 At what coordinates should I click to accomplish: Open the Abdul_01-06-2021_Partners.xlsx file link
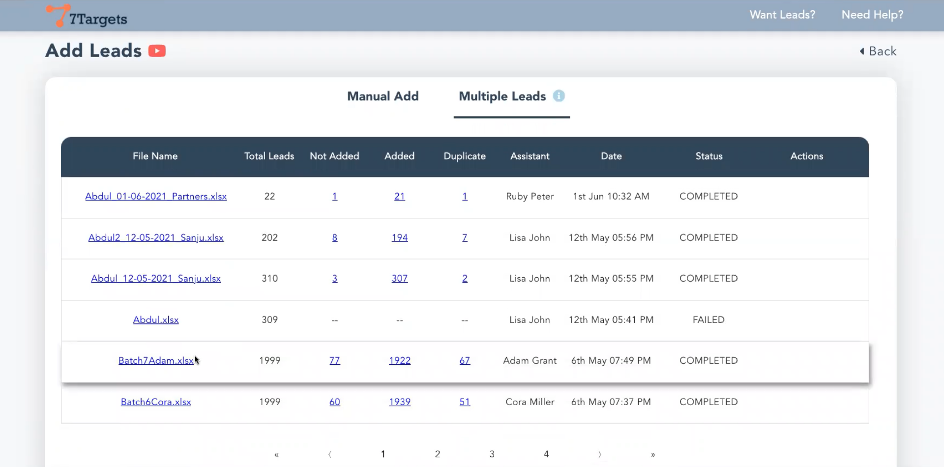[x=156, y=197]
